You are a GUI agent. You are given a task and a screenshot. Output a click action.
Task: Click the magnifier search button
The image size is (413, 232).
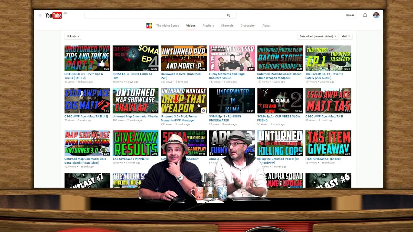(228, 15)
